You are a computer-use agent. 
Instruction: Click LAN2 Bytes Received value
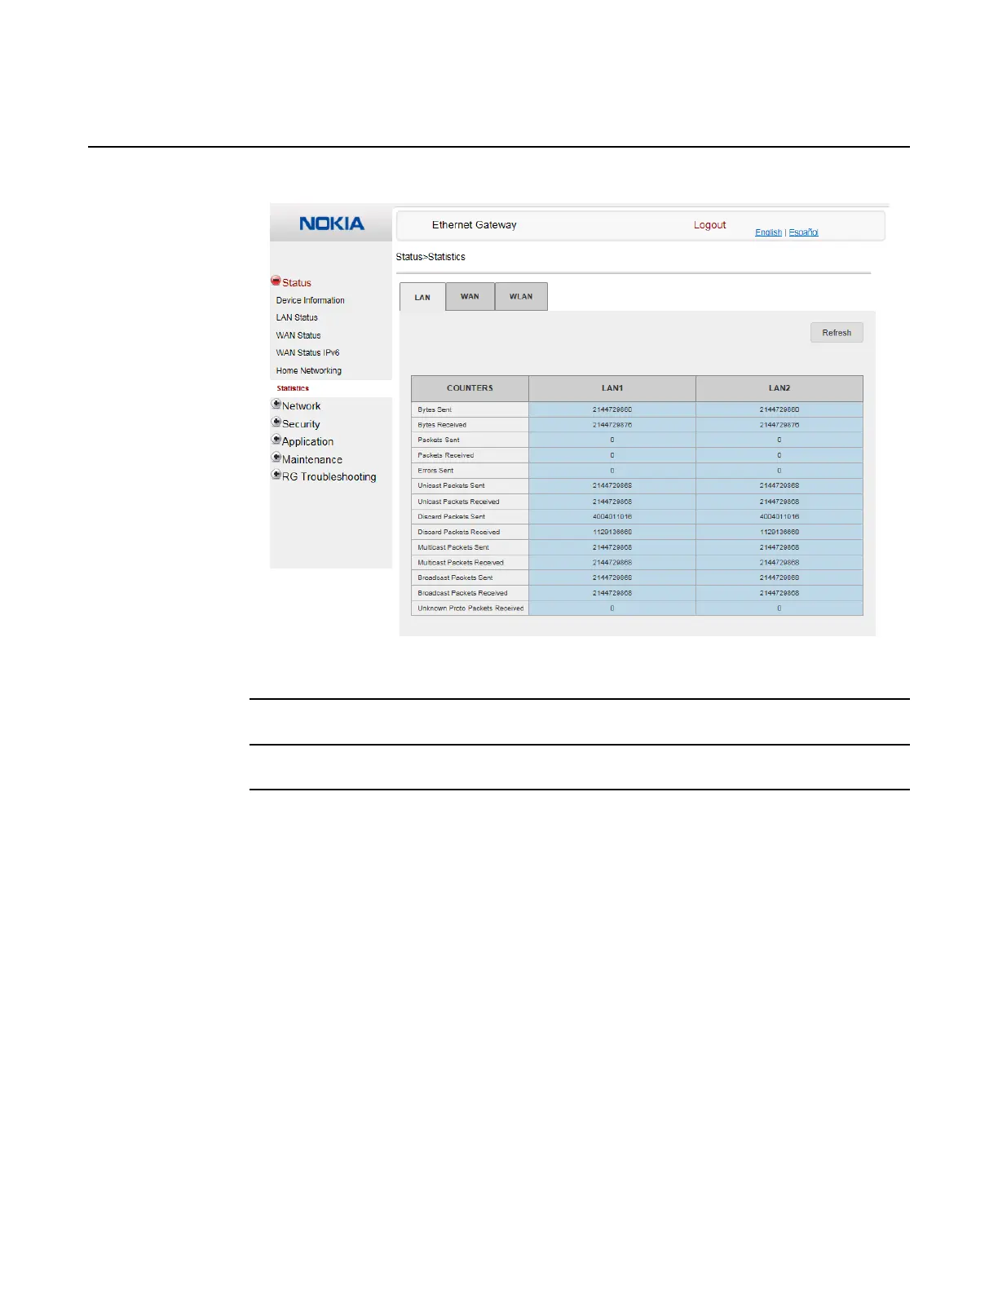[779, 425]
